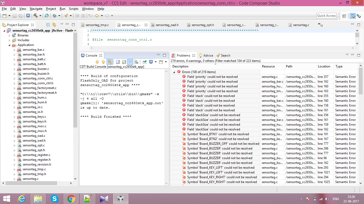
Task: Switch to the sensortag_tmp.c editor tab
Action: tap(97, 25)
